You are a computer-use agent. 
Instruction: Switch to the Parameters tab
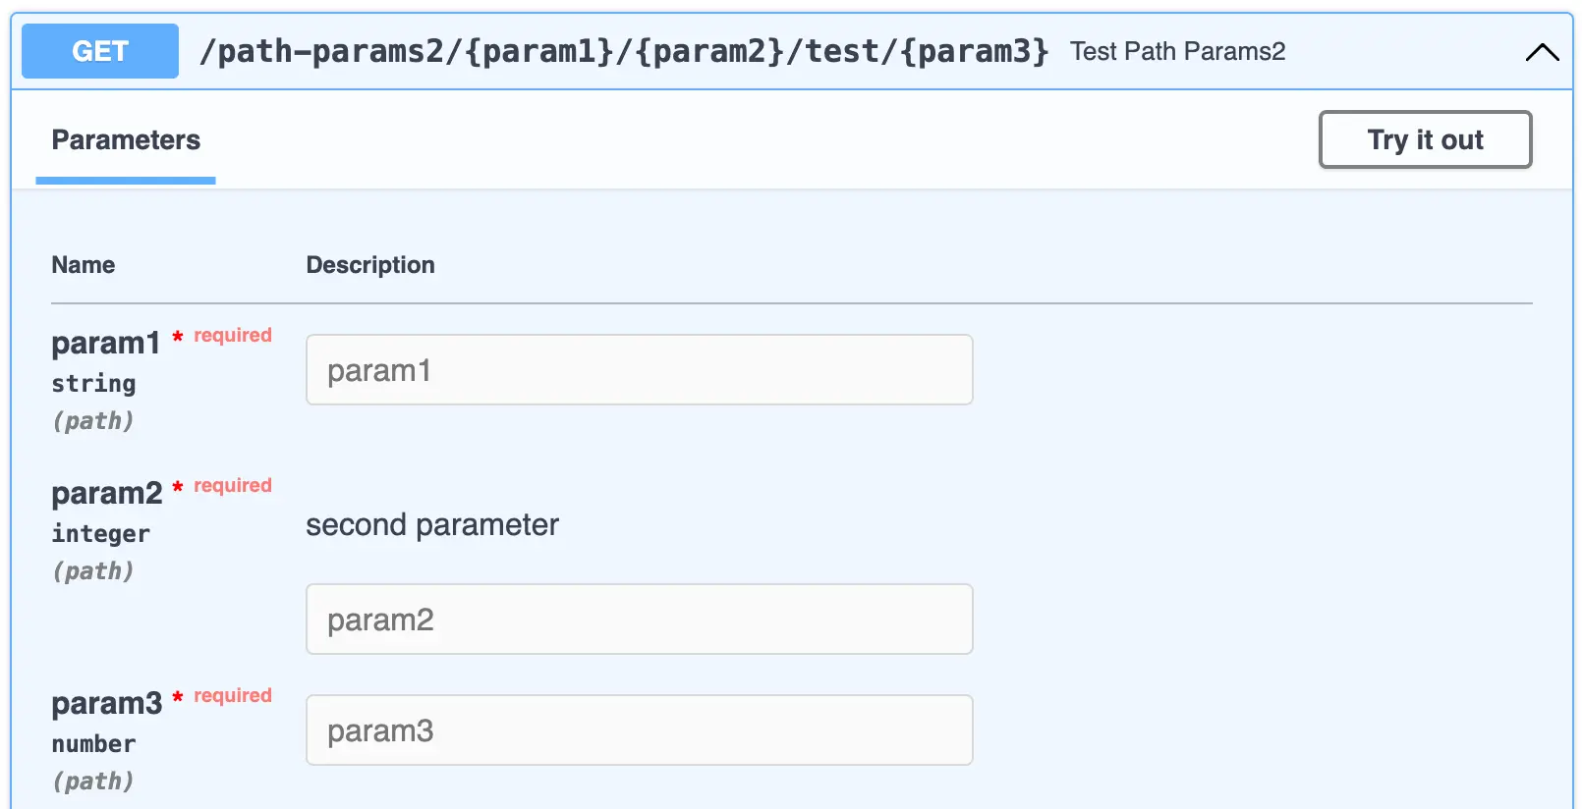coord(125,139)
